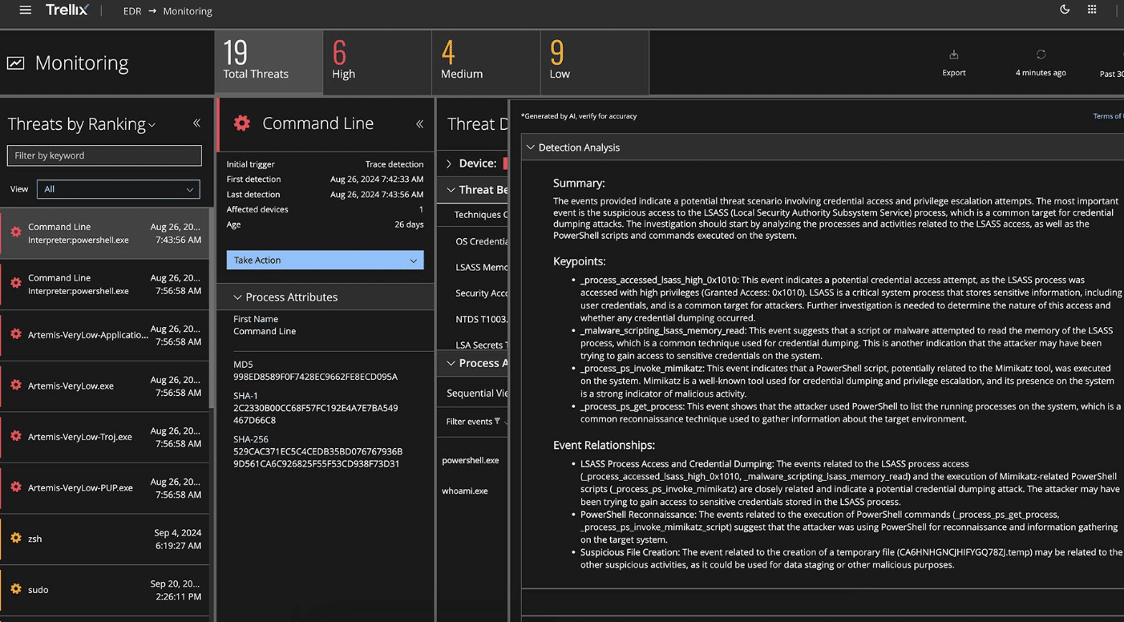Select the zsh threat row
This screenshot has width=1124, height=622.
[x=105, y=539]
